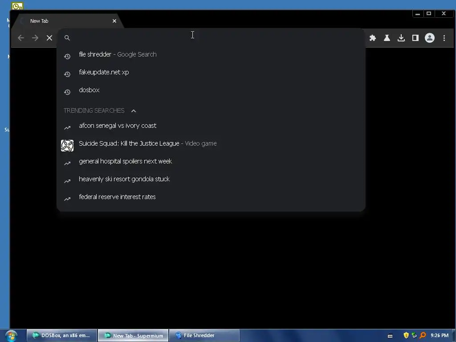This screenshot has width=456, height=342.
Task: Minimize the Supermium browser window
Action: (418, 14)
